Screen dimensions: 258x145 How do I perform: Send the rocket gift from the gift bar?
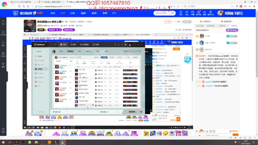[x=153, y=133]
